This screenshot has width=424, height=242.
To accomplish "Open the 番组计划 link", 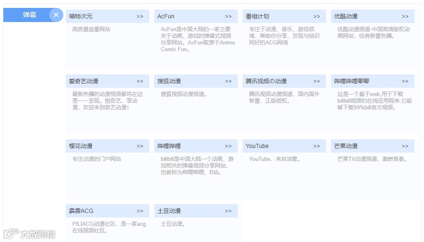I will click(x=257, y=17).
